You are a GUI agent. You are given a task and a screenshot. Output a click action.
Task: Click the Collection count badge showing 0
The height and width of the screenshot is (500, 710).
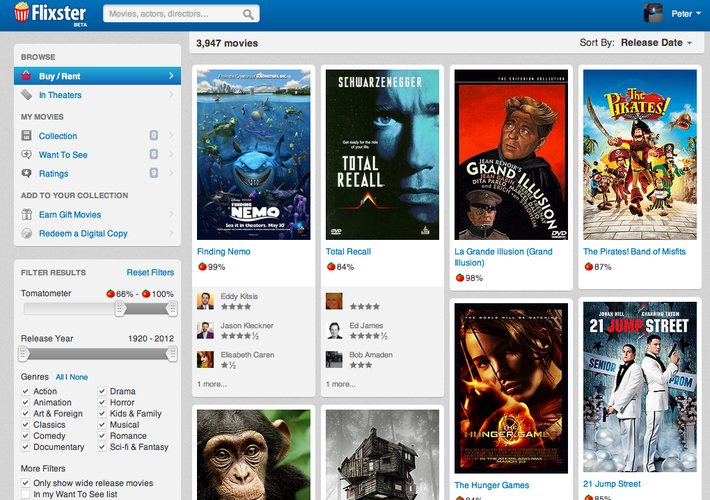click(x=154, y=136)
